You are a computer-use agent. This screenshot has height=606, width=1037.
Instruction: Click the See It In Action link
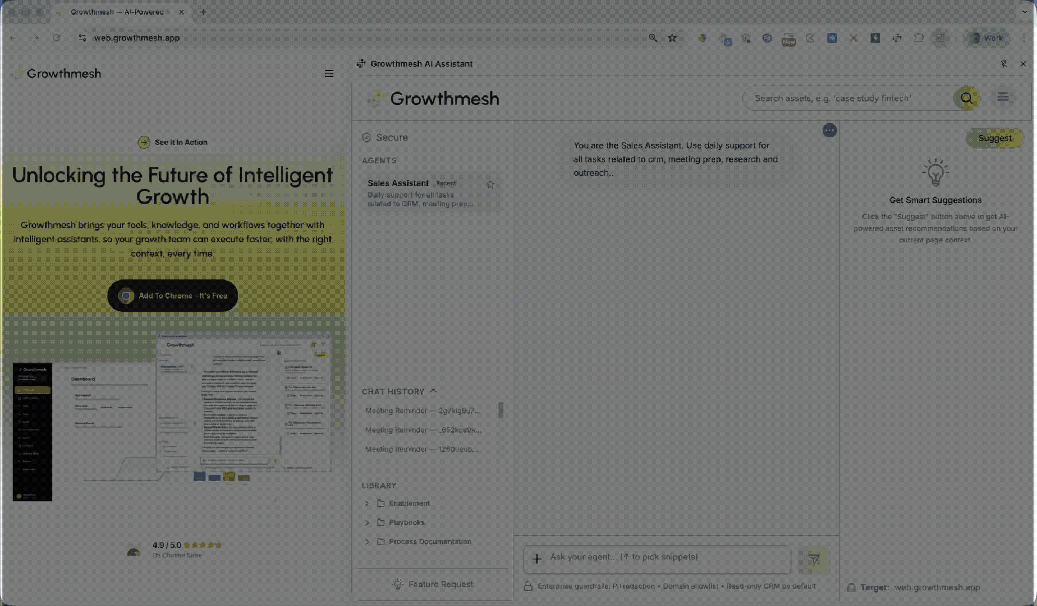point(173,142)
